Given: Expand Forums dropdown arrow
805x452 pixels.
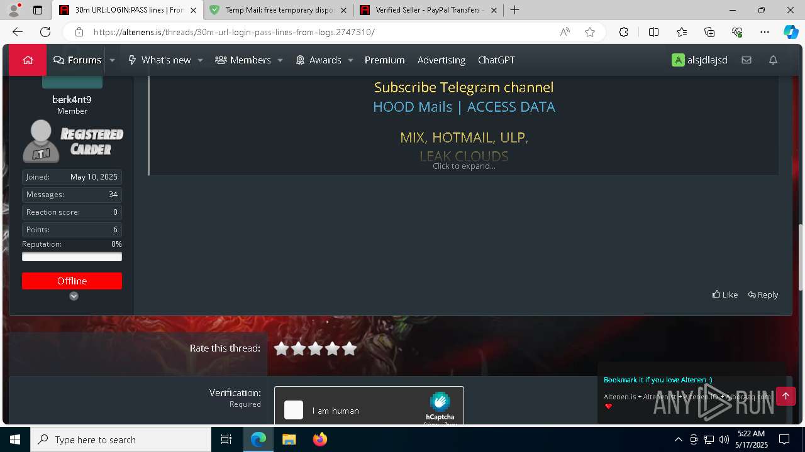Looking at the screenshot, I should pyautogui.click(x=112, y=60).
